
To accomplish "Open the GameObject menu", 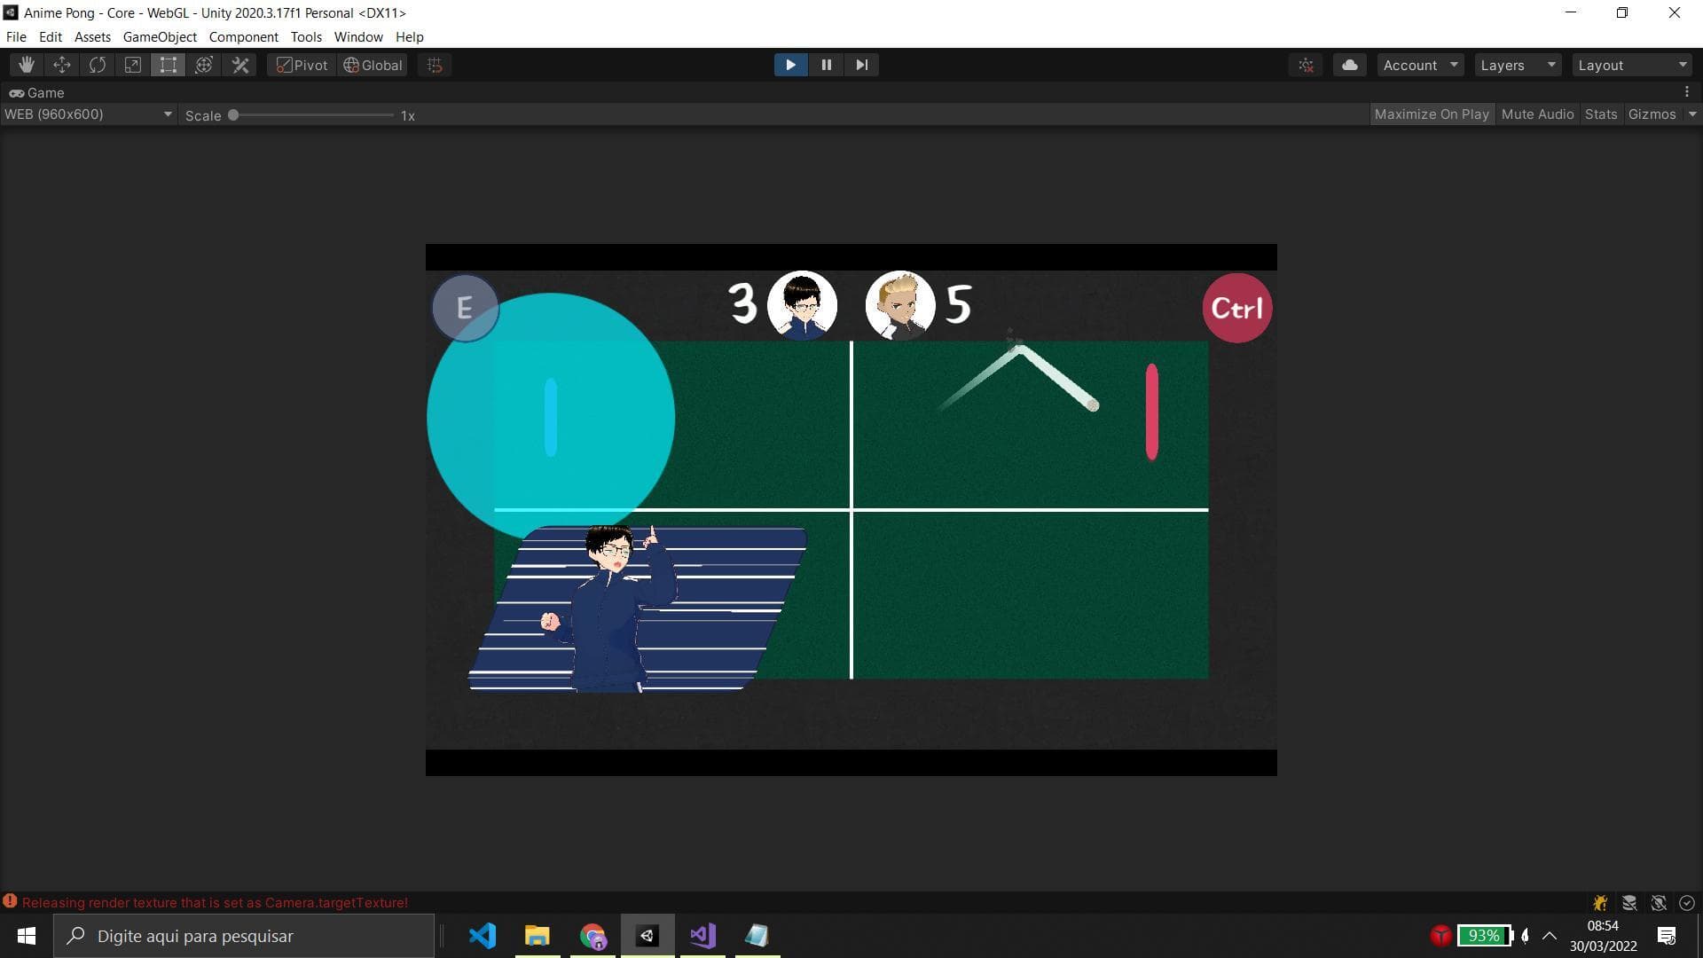I will pyautogui.click(x=160, y=37).
